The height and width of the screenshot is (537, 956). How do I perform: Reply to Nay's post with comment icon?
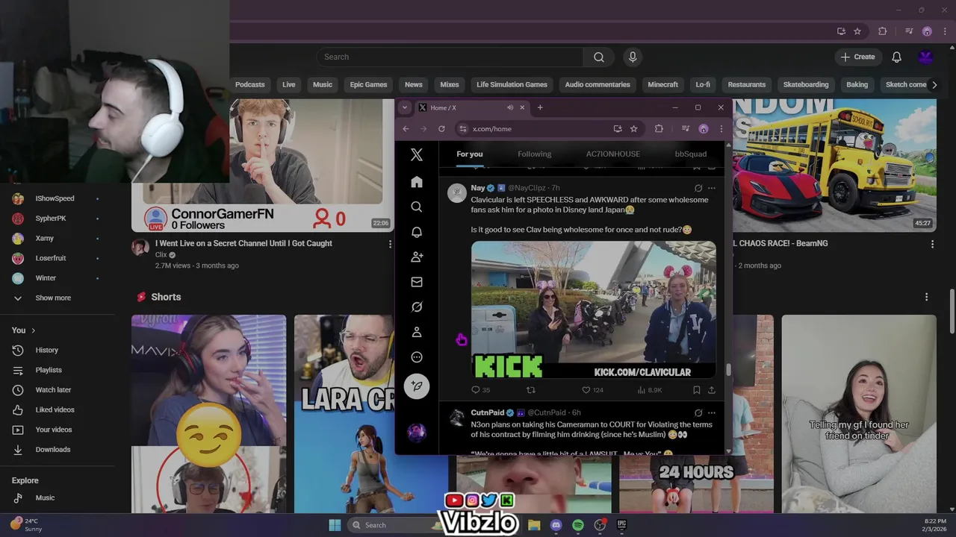click(x=475, y=389)
